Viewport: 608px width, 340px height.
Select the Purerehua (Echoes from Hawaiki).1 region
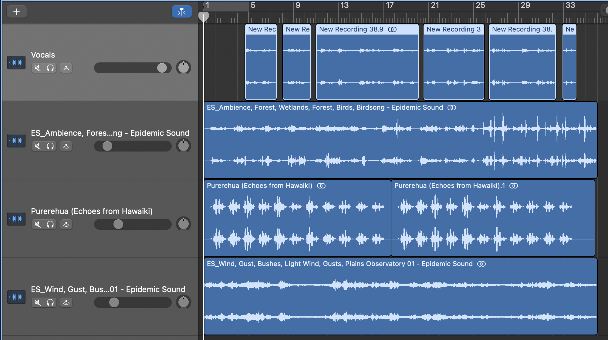coord(493,218)
